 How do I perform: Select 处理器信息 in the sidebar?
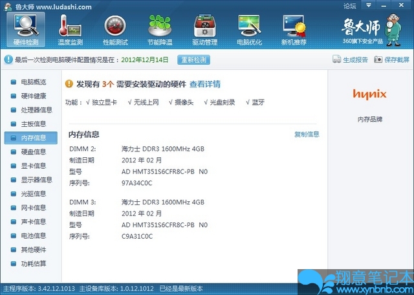tap(36, 110)
